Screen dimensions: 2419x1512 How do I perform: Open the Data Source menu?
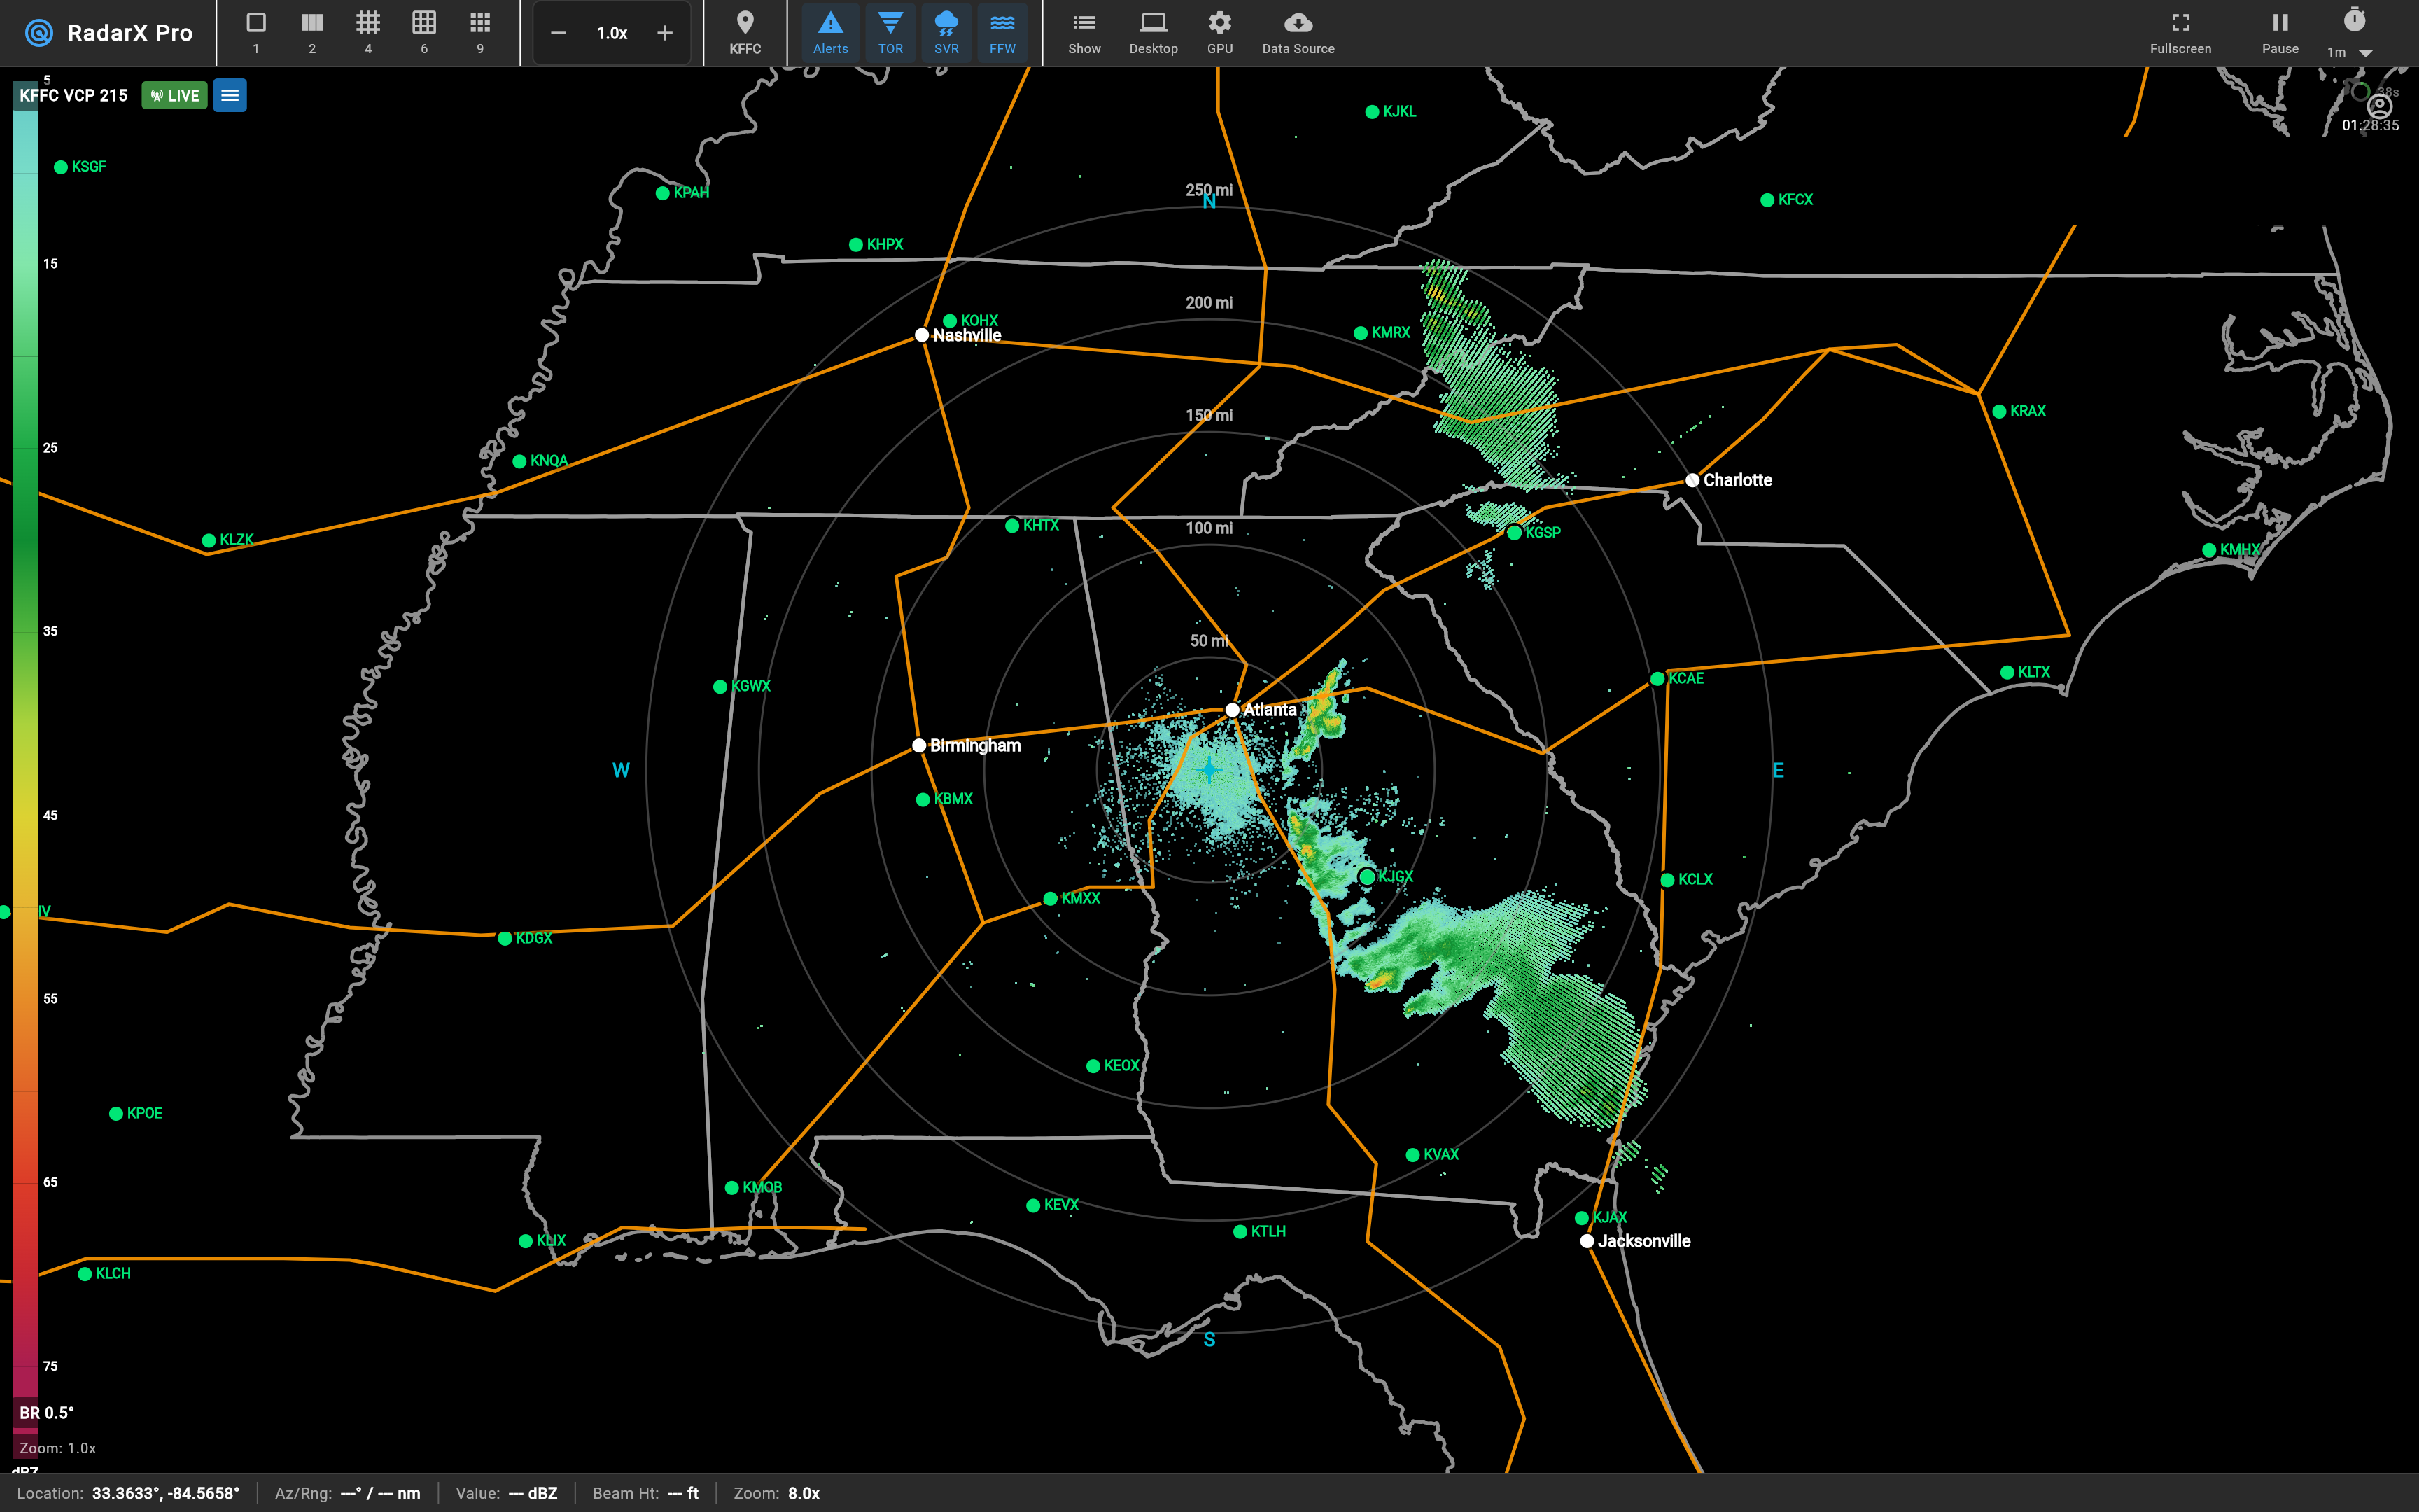1298,33
